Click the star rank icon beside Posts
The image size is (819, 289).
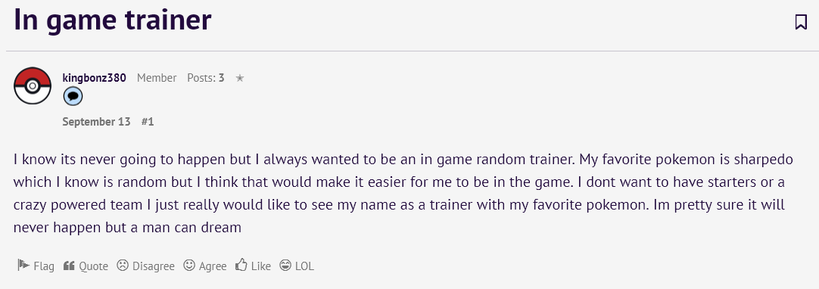[240, 78]
